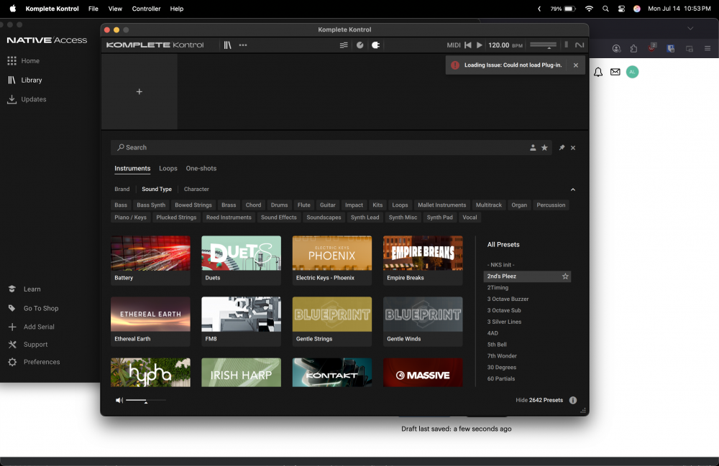Toggle the Synth Pad tag filter
The image size is (719, 466).
440,218
